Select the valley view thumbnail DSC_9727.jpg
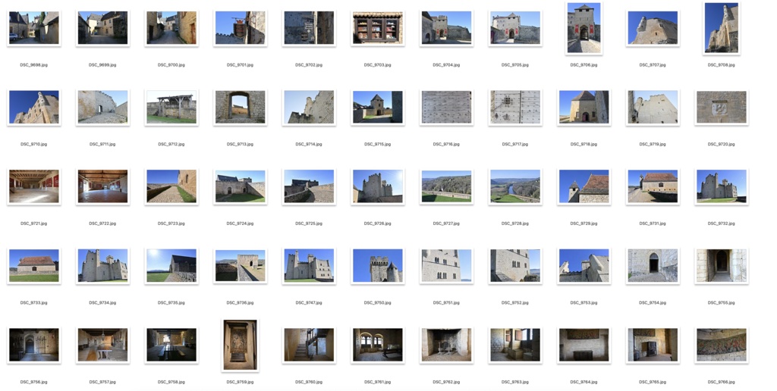777x391 pixels. pos(446,186)
